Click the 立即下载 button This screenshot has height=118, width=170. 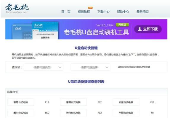tap(148, 29)
